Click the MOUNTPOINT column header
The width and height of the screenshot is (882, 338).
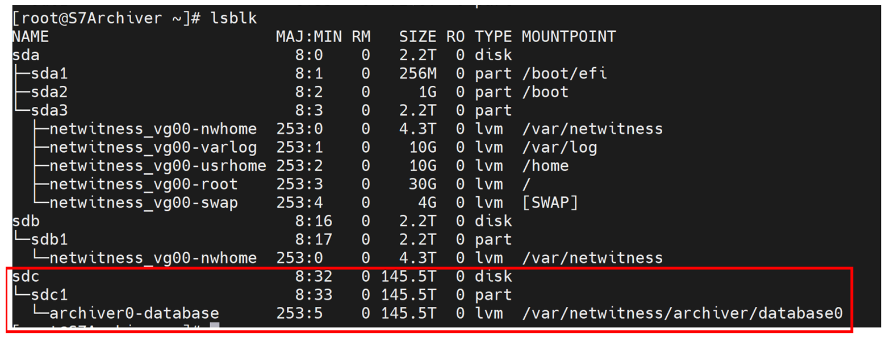pos(568,37)
